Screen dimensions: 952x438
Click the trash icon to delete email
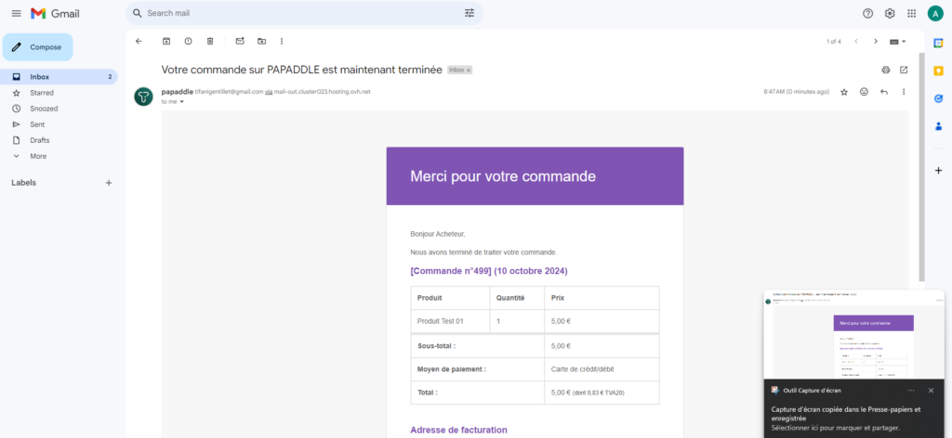coord(210,41)
